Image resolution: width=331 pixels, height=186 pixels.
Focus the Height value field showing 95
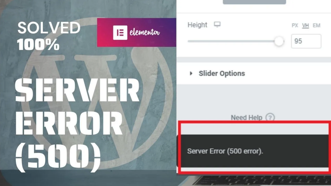point(306,41)
